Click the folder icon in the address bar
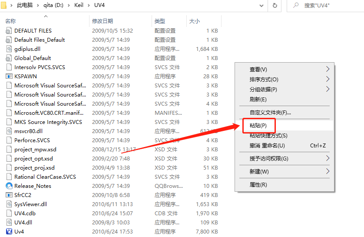 tap(3, 5)
